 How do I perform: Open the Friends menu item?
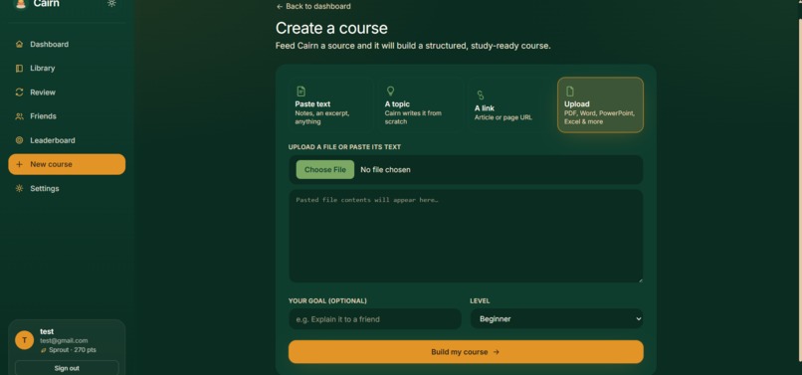tap(67, 116)
